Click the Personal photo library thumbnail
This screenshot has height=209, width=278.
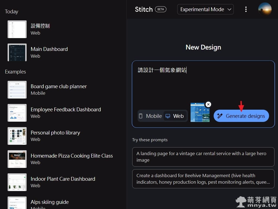[x=17, y=136]
